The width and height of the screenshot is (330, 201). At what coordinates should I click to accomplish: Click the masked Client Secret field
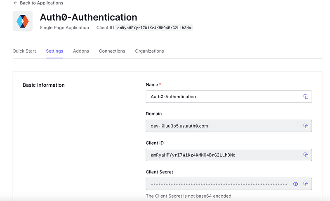pyautogui.click(x=219, y=184)
